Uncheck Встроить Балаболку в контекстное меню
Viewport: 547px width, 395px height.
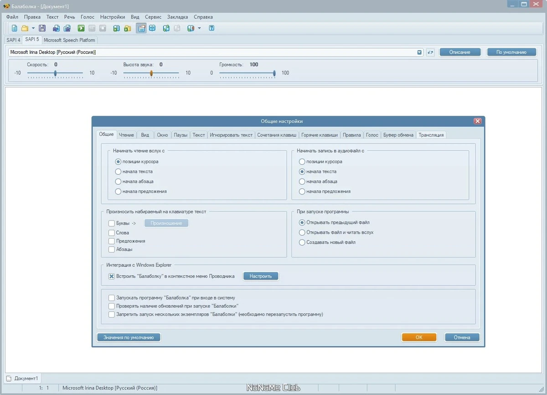pyautogui.click(x=112, y=276)
